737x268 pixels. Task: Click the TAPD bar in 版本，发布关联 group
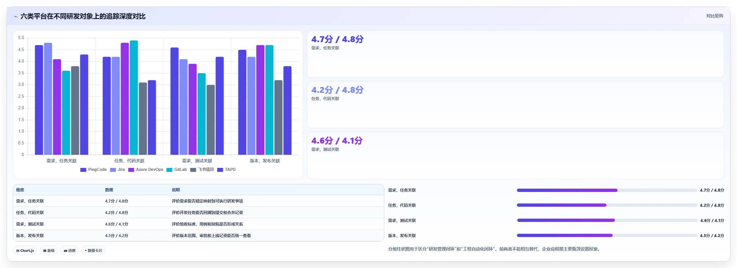(x=288, y=110)
